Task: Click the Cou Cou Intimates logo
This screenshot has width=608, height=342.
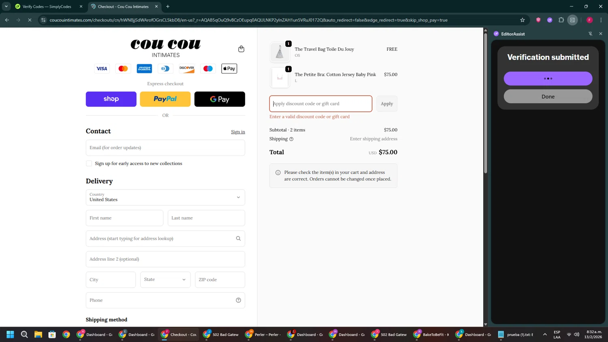Action: 165,48
